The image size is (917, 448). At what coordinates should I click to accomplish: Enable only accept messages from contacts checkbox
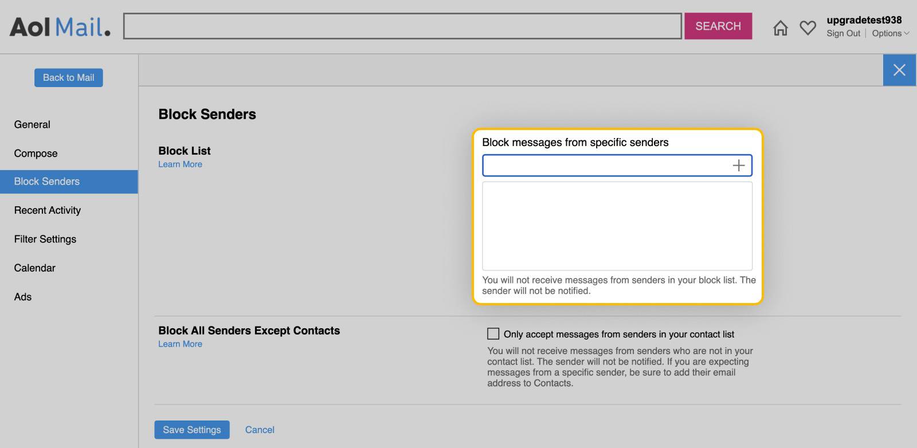pos(493,333)
